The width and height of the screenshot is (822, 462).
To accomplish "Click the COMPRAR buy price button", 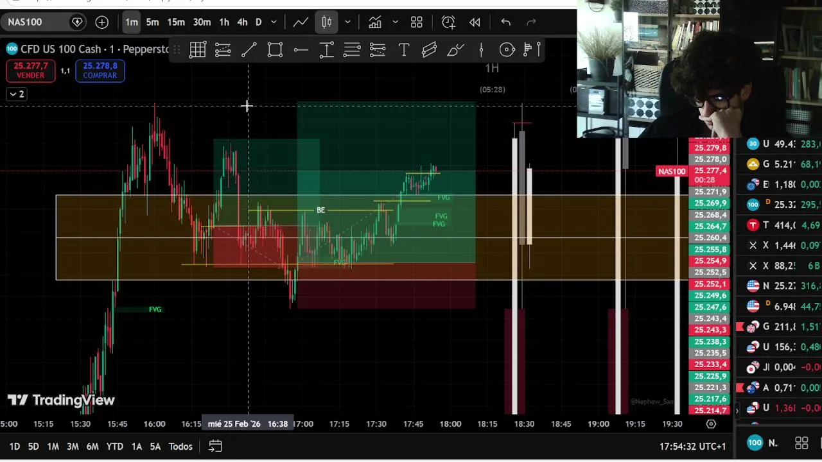I will pyautogui.click(x=100, y=71).
